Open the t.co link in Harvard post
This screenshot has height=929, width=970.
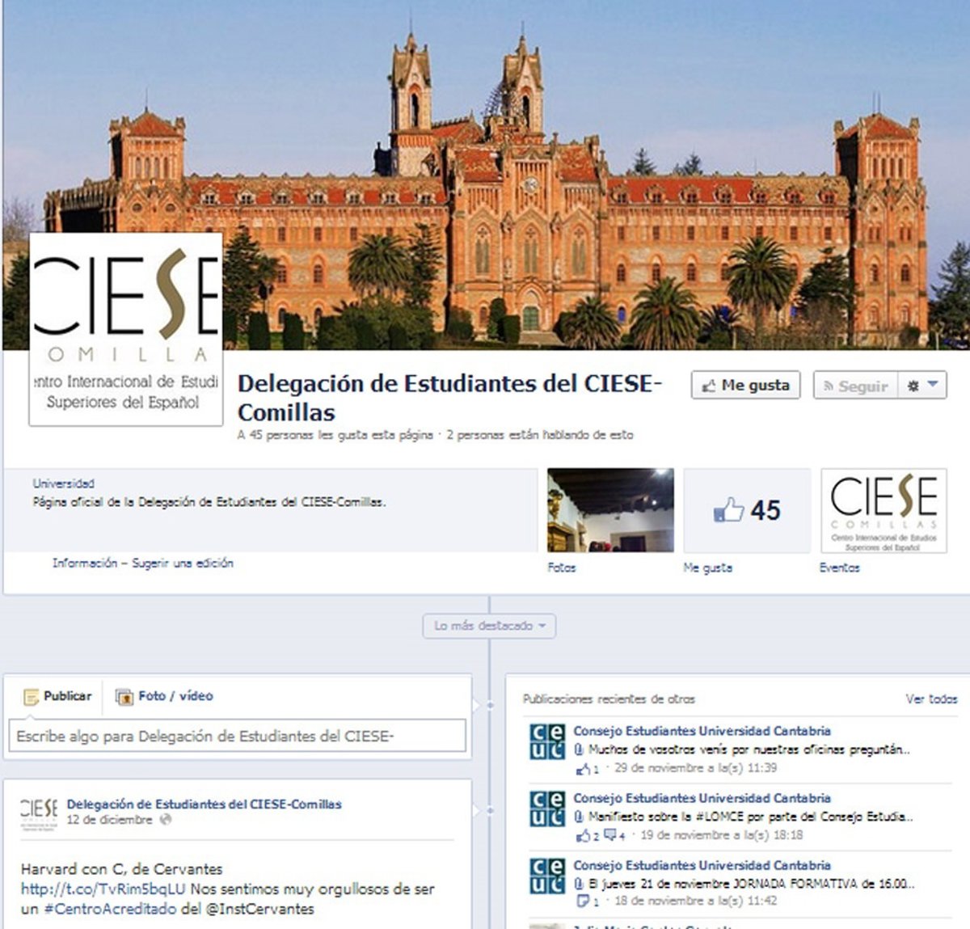click(103, 889)
